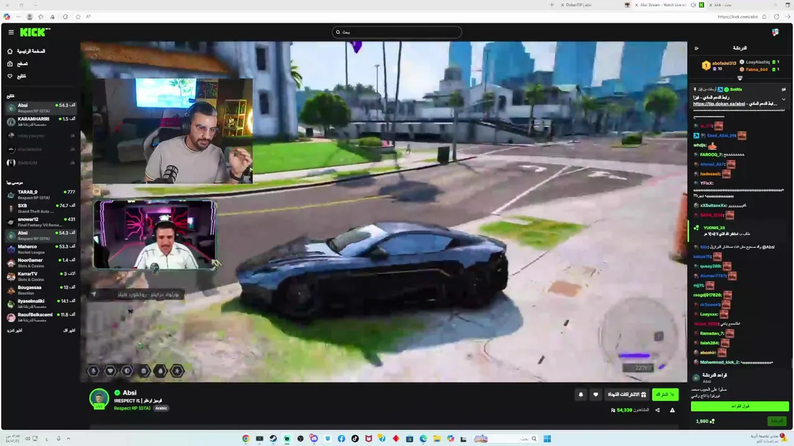The width and height of the screenshot is (794, 446).
Task: Click the Arabic language tag
Action: click(161, 408)
